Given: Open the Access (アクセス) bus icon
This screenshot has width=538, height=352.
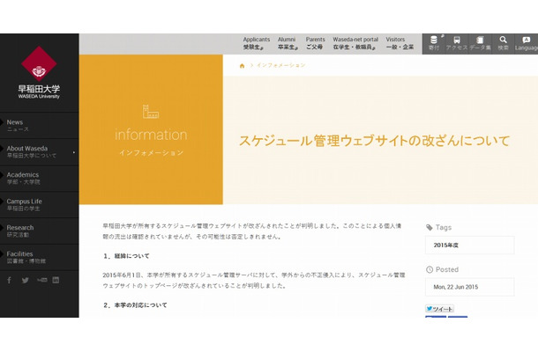Looking at the screenshot, I should tap(457, 43).
